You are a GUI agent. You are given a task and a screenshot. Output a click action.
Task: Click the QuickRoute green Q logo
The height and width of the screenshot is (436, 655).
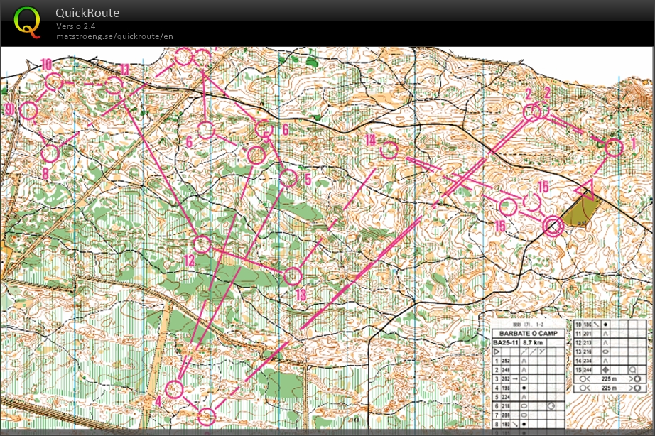click(x=28, y=21)
